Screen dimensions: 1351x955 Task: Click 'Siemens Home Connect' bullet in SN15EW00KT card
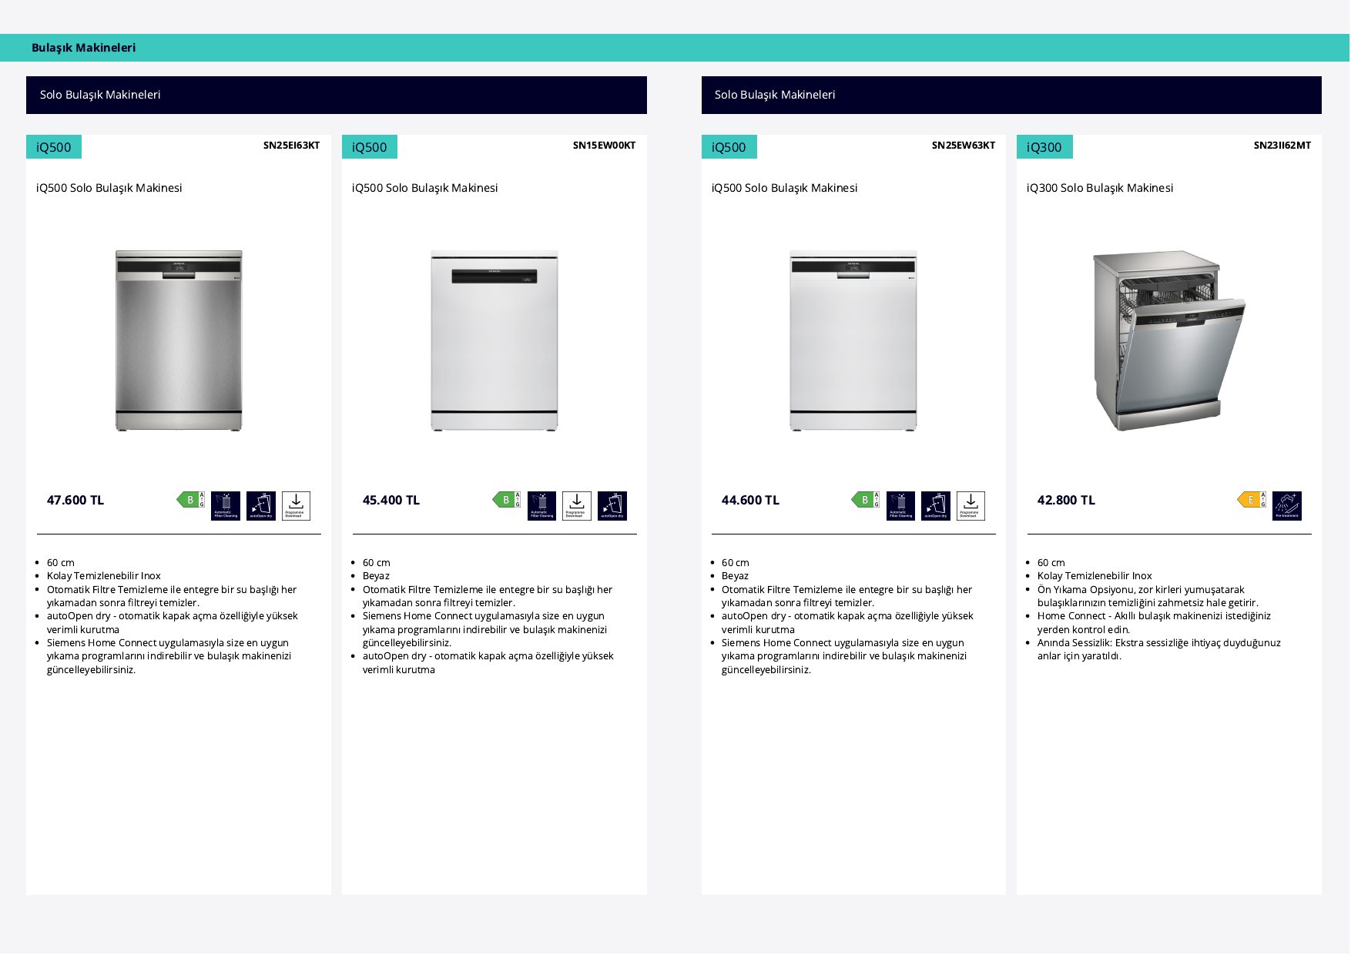[485, 629]
